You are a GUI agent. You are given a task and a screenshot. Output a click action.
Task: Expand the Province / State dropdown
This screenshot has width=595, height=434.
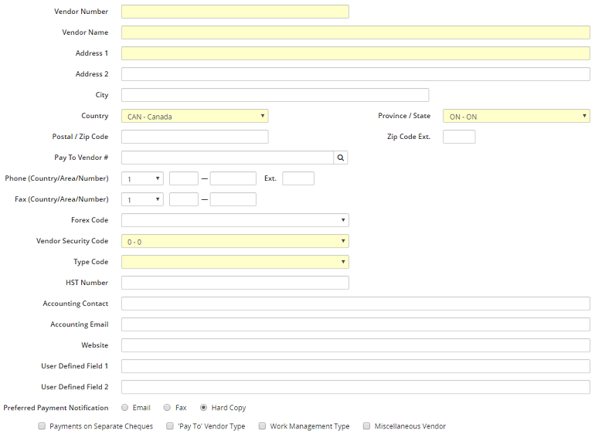pos(516,117)
